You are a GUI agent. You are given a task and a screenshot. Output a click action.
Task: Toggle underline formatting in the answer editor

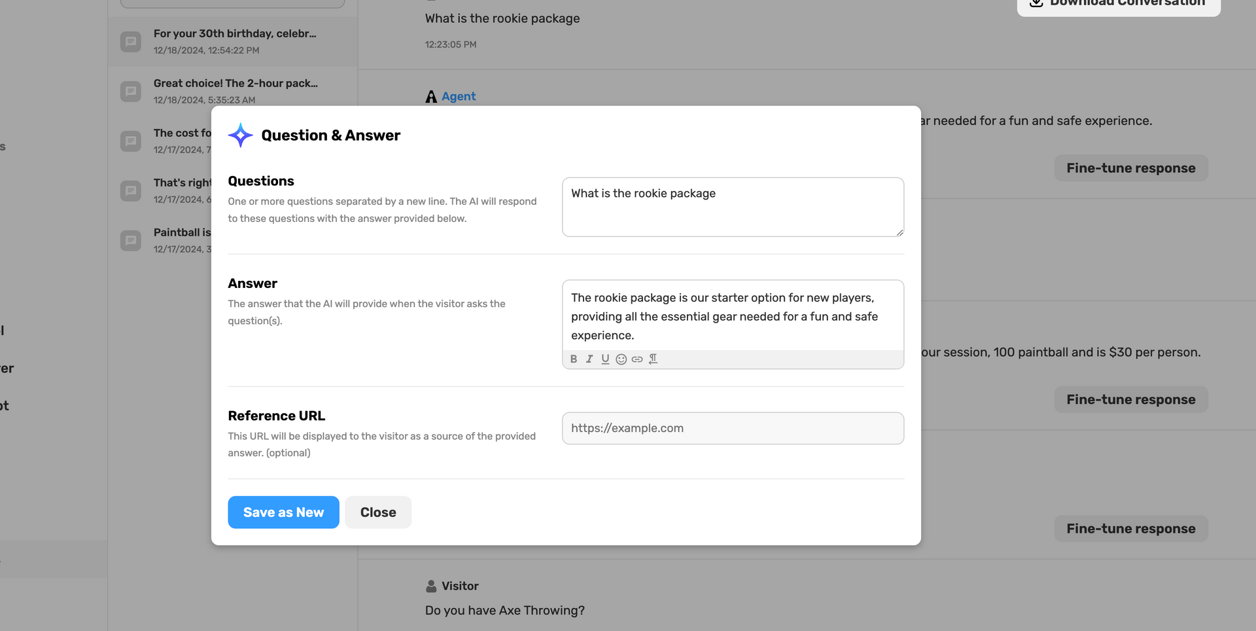[605, 359]
